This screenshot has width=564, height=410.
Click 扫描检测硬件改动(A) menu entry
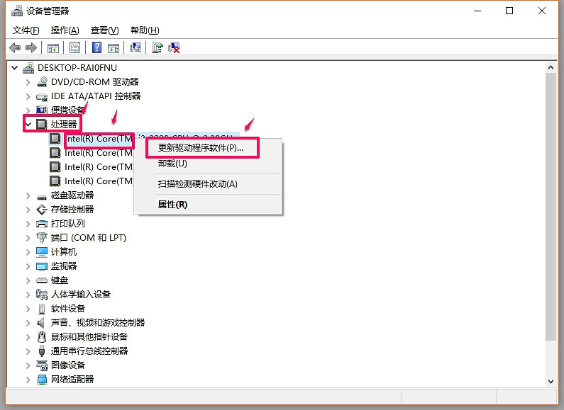coord(197,184)
